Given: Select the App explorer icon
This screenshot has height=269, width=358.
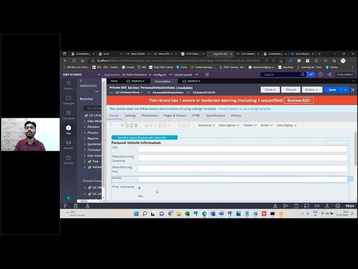Looking at the screenshot, I should pyautogui.click(x=68, y=129).
